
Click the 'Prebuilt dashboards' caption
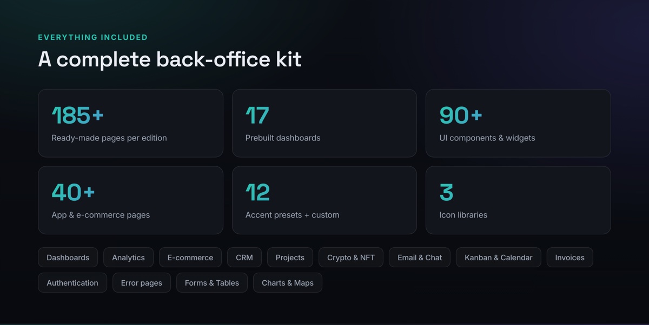(283, 138)
